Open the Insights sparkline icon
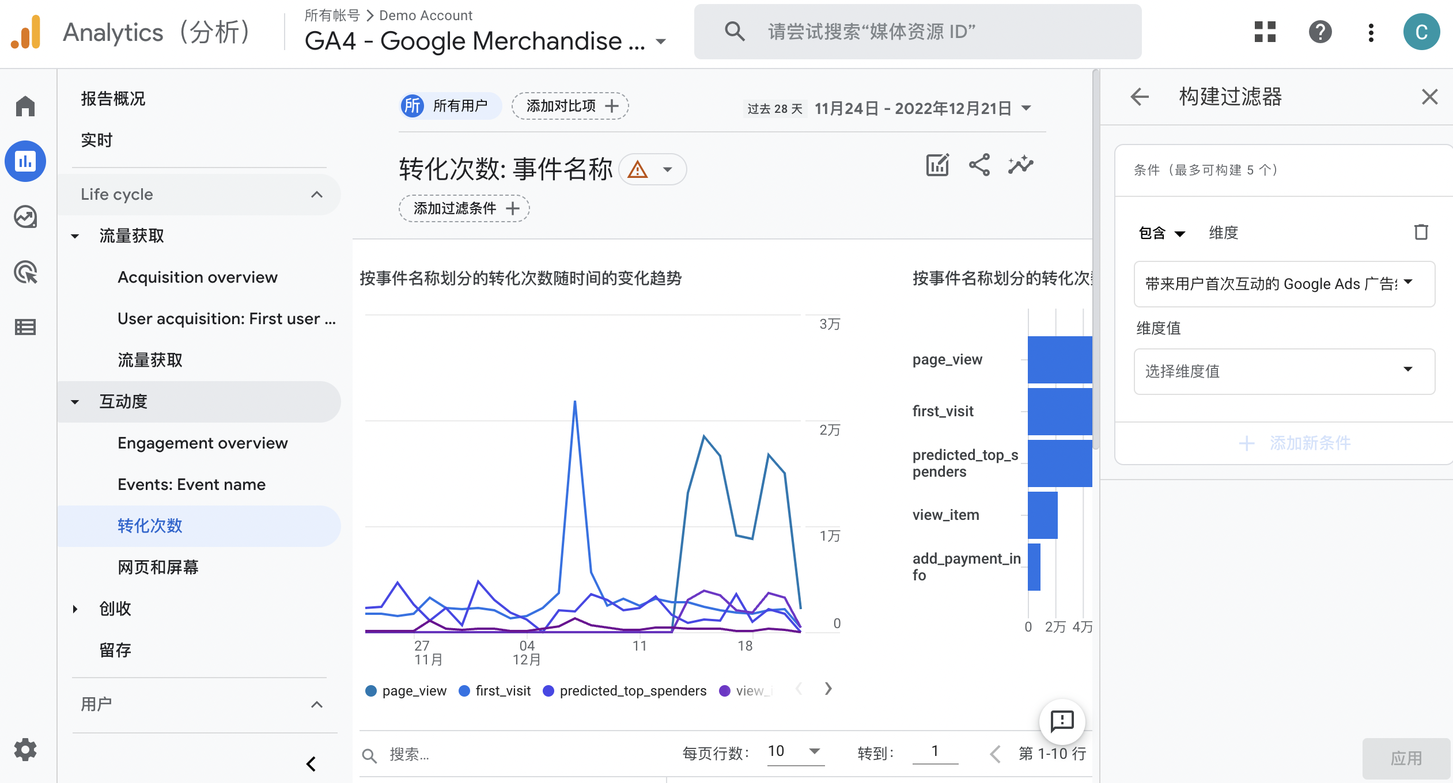This screenshot has width=1453, height=783. [1021, 166]
